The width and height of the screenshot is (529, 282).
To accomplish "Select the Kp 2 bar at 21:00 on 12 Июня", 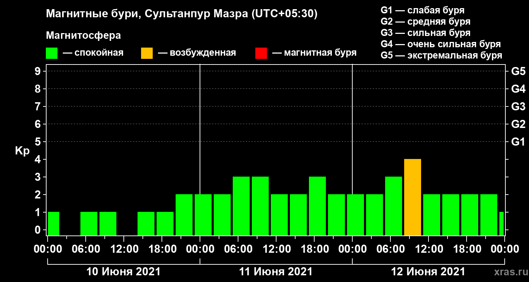I will click(x=489, y=215).
